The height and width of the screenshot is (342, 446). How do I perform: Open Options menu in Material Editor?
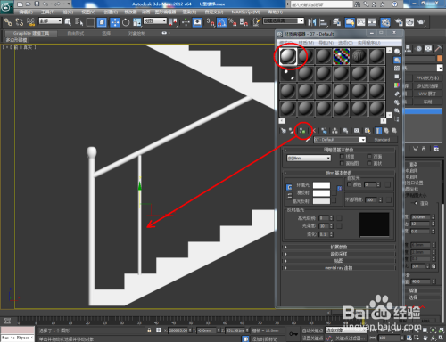[345, 43]
